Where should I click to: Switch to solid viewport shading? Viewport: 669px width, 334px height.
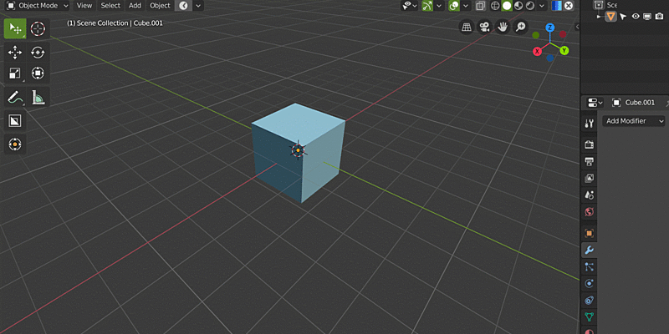(507, 6)
